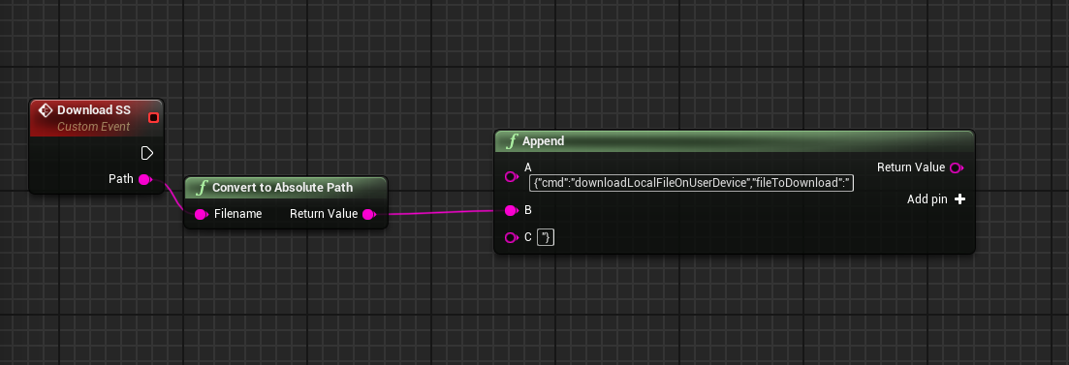Click the Path output pin circle
This screenshot has width=1069, height=365.
(x=144, y=179)
